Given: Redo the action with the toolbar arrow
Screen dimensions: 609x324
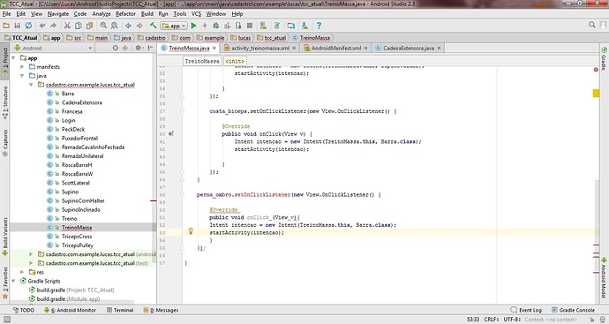Looking at the screenshot, I should point(53,26).
